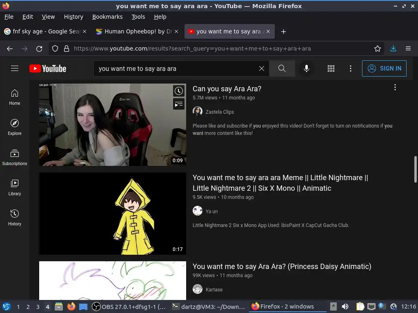418x313 pixels.
Task: Open the Tools menu
Action: pyautogui.click(x=138, y=17)
